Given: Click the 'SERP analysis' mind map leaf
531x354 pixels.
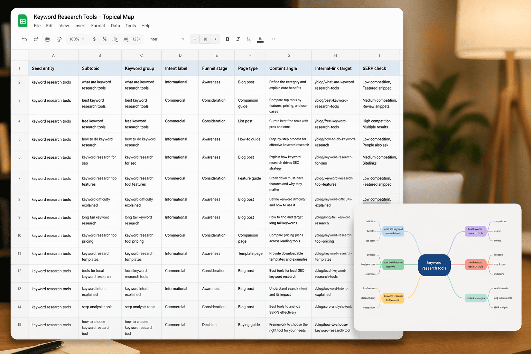Looking at the screenshot, I should (x=501, y=307).
